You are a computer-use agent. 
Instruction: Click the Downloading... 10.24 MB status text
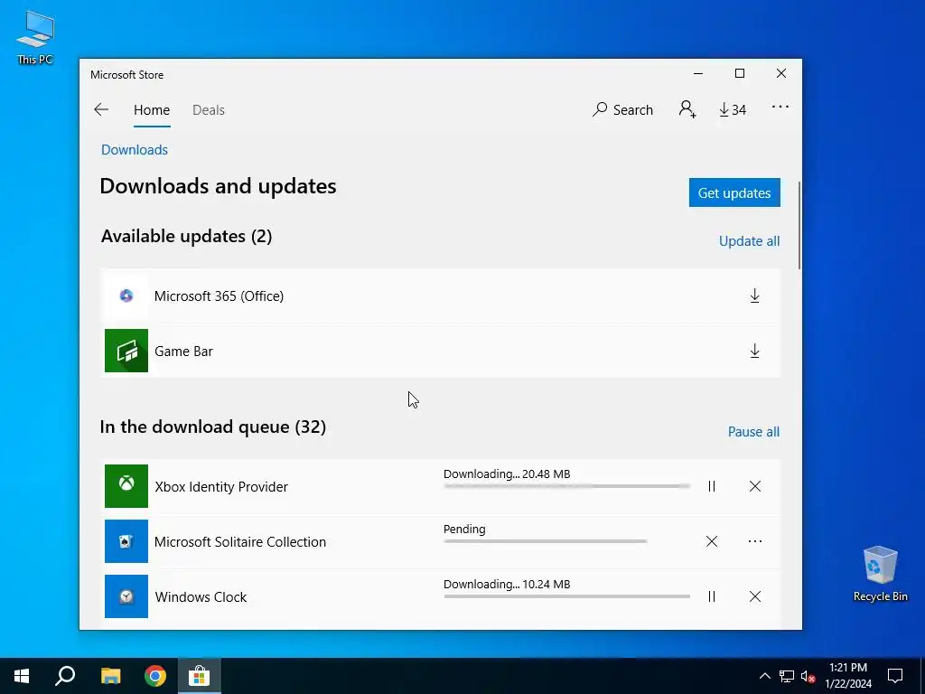pyautogui.click(x=507, y=585)
